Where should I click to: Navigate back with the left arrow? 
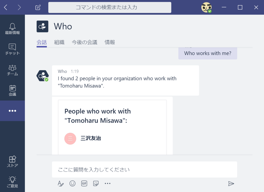pyautogui.click(x=5, y=7)
